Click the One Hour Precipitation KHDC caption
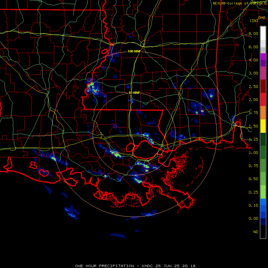268x268 pixels. coord(135,266)
